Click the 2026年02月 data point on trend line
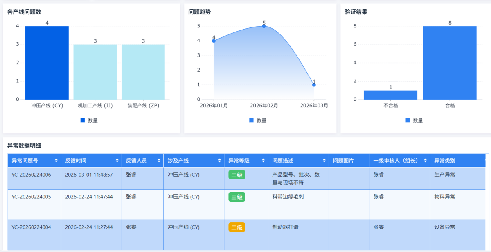Viewport: 491px width, 252px height. (x=264, y=26)
